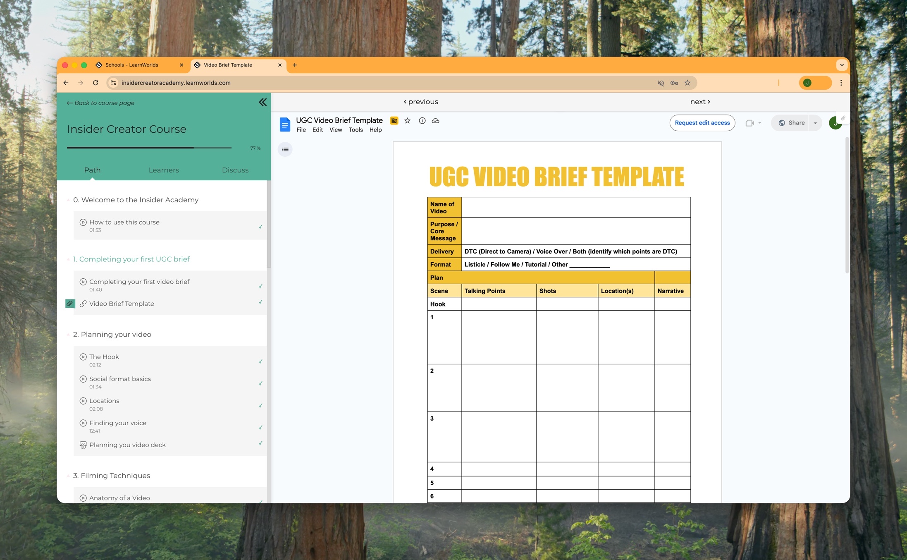The image size is (907, 560).
Task: Bookmark this page with the star icon
Action: 687,83
